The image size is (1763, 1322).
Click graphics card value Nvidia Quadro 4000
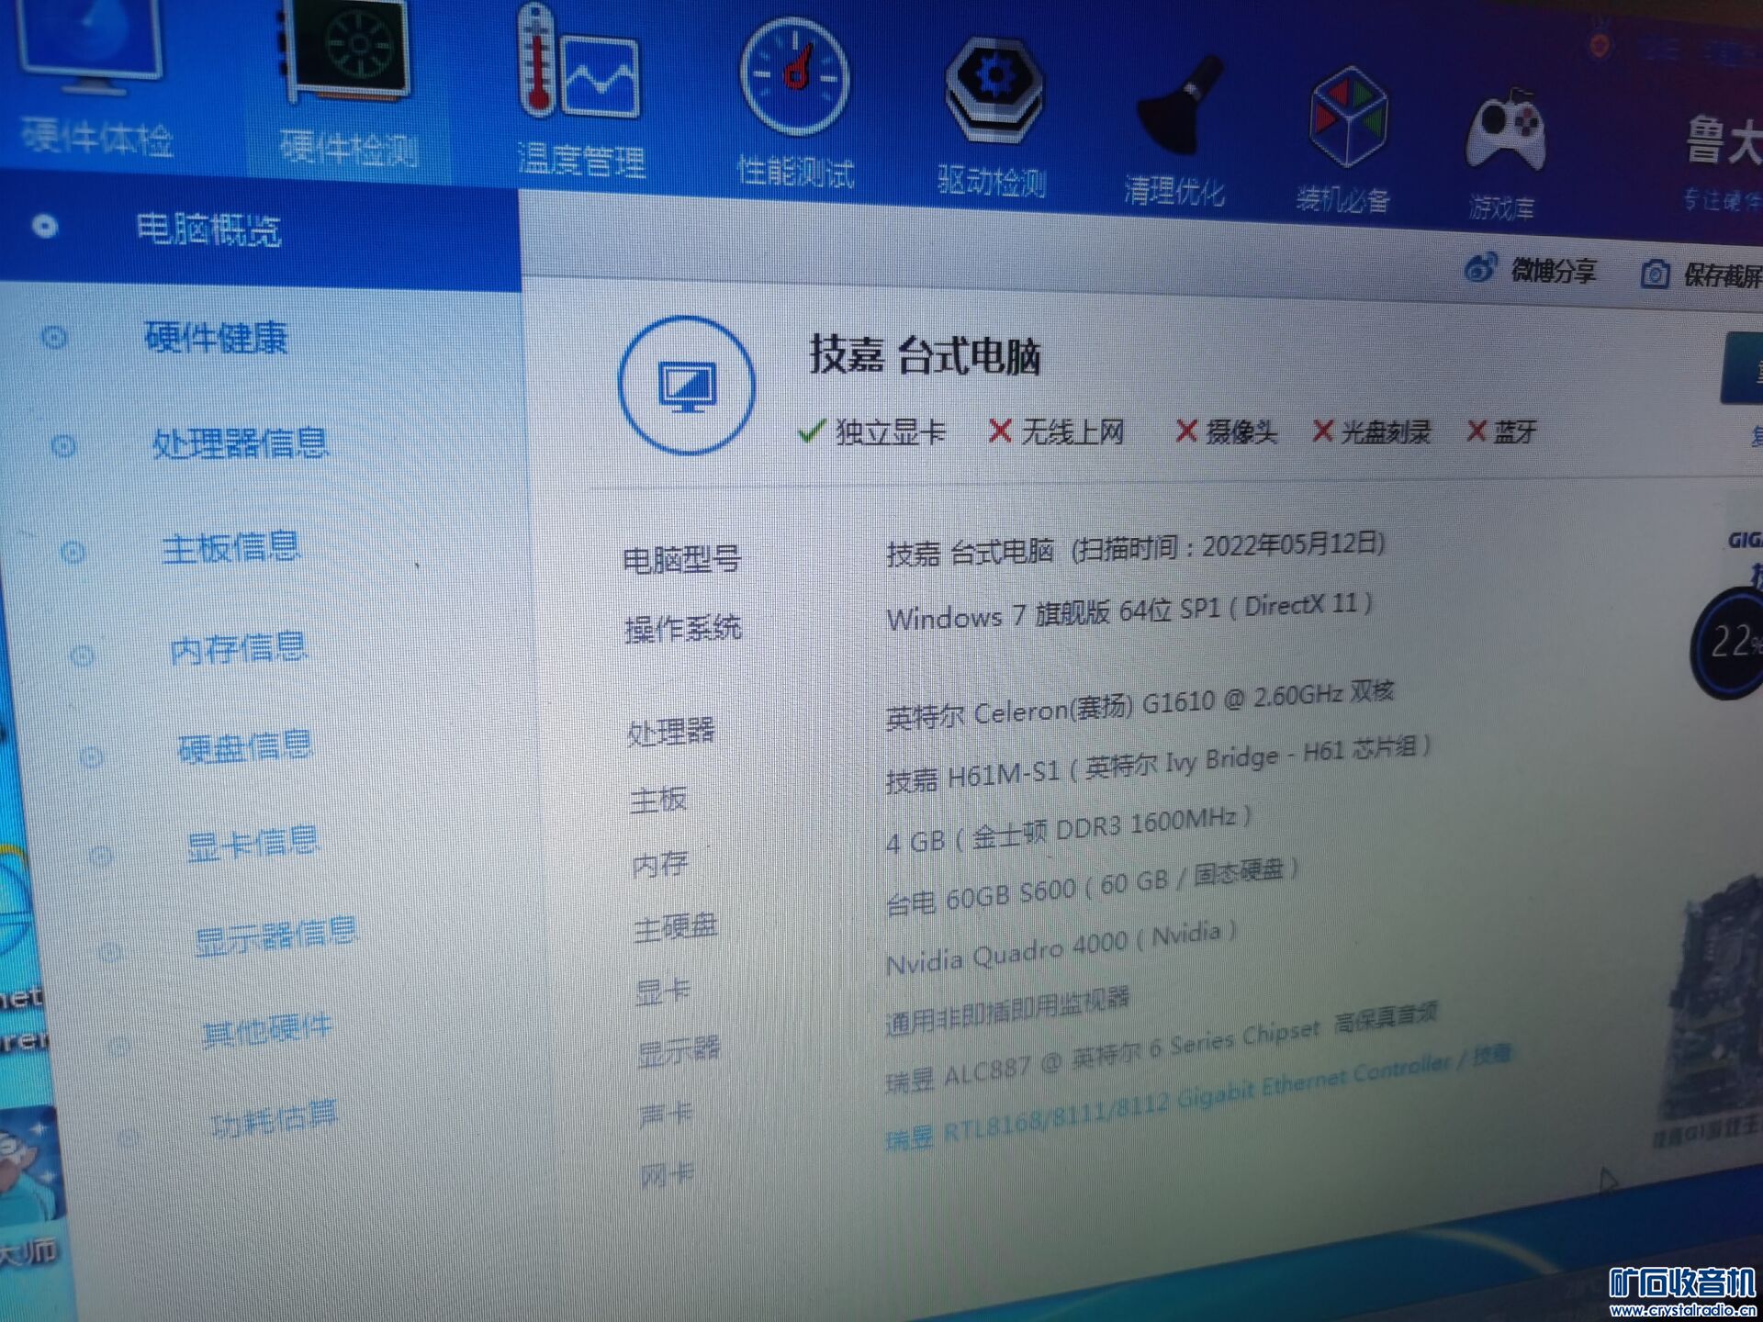pyautogui.click(x=1061, y=947)
